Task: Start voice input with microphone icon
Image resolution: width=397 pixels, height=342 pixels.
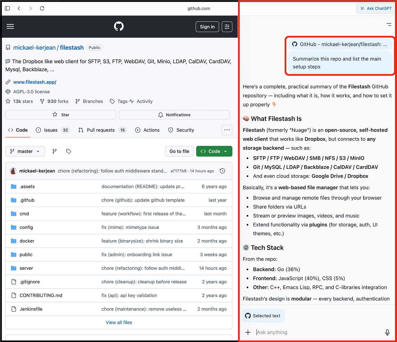Action: [x=387, y=332]
